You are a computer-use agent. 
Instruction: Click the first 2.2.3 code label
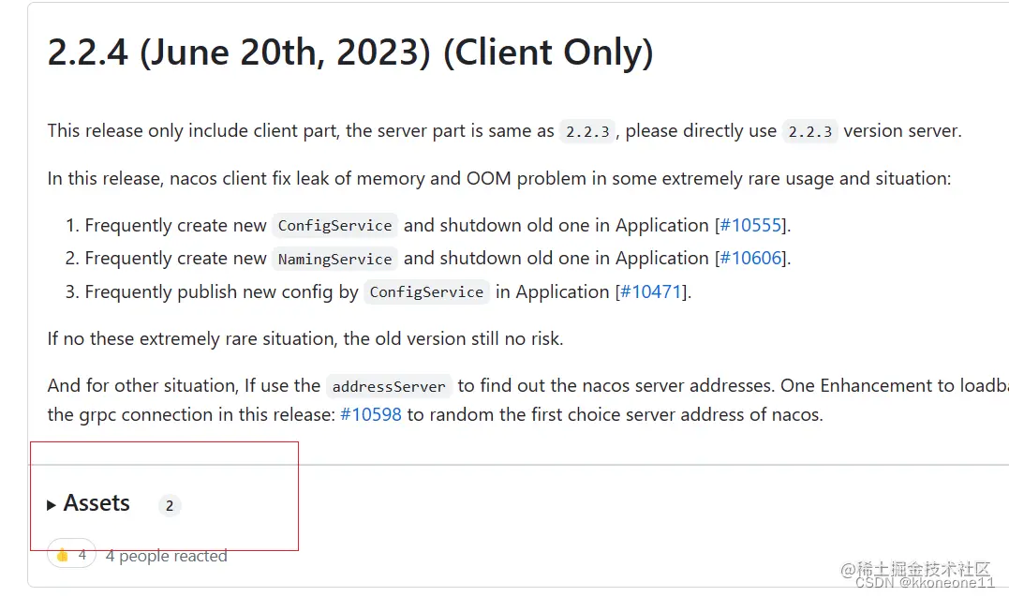click(586, 131)
